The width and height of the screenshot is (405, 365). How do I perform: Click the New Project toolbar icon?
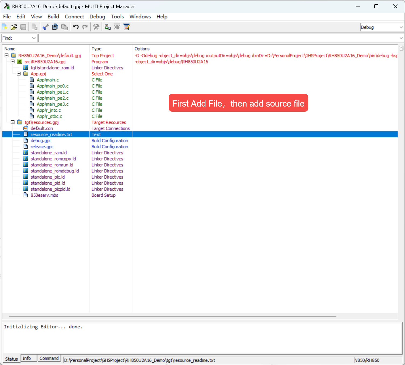(x=5, y=27)
